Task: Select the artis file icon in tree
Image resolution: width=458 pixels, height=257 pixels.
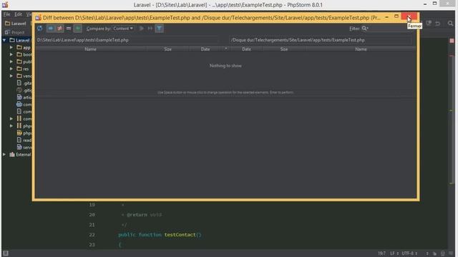Action: tap(19, 97)
